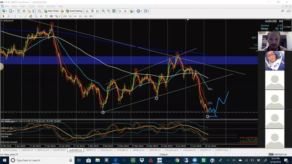Screen dimensions: 292x164
Task: Switch timeframe to W1
Action: pos(86,16)
